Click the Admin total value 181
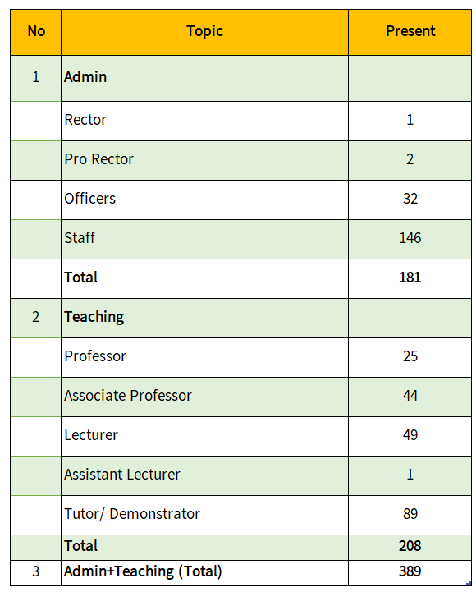The width and height of the screenshot is (476, 592). (410, 278)
